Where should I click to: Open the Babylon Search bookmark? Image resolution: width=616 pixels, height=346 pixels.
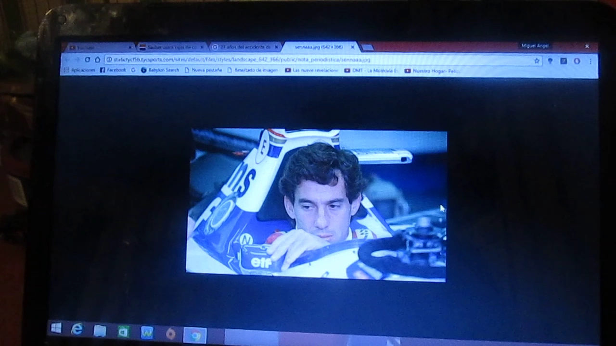point(160,70)
